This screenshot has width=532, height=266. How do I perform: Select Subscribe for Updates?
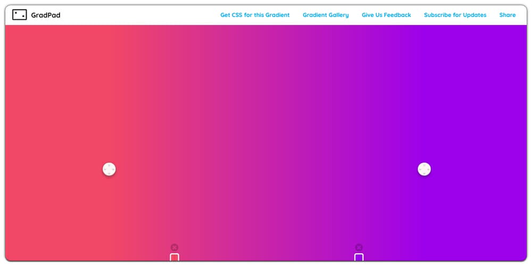coord(455,15)
